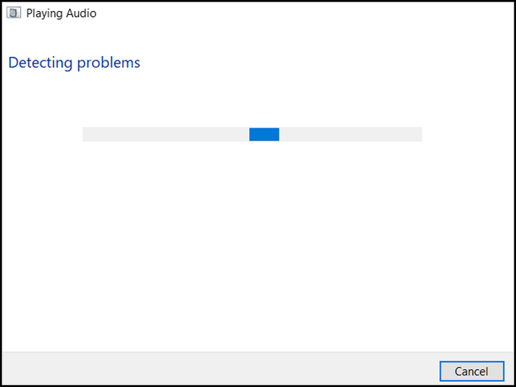Select the speaker icon beside Playing Audio title
Viewport: 516px width, 387px height.
coord(13,13)
